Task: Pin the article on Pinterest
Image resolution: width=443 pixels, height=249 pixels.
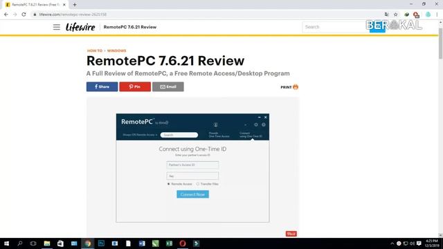Action: pyautogui.click(x=135, y=86)
